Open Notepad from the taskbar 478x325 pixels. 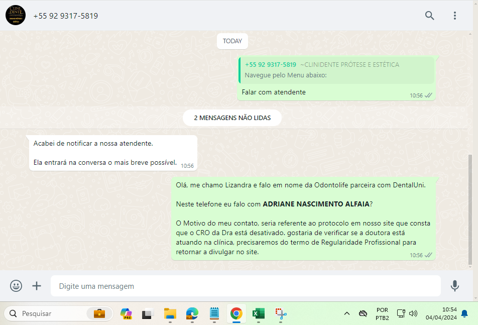(x=214, y=314)
